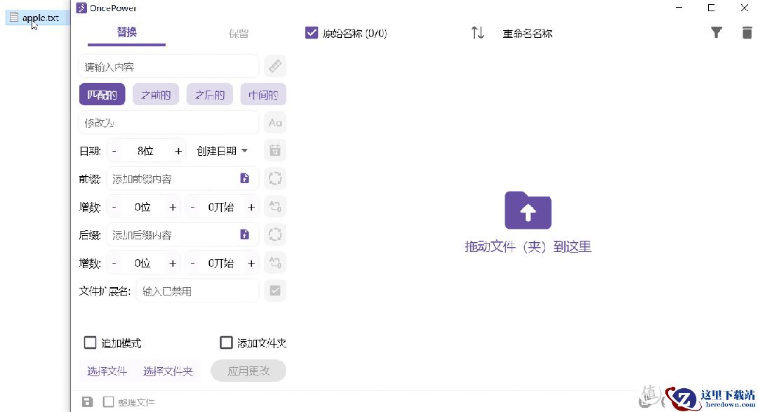Increase the suffix increment digits (0位)
This screenshot has width=758, height=412.
tap(173, 263)
